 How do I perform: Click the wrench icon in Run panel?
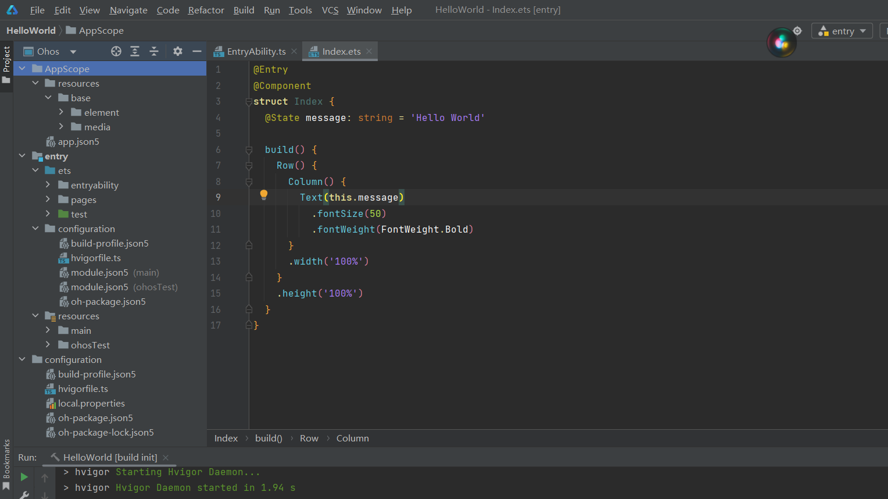pos(24,495)
